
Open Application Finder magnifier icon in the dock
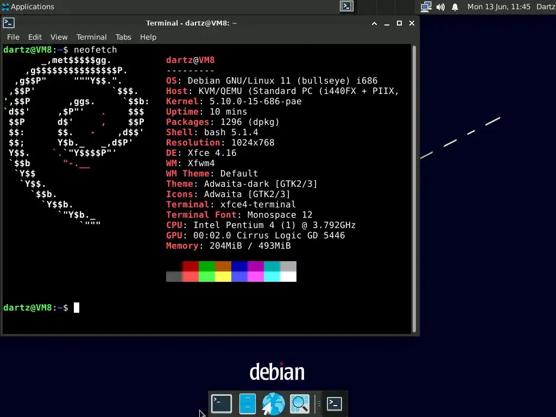300,403
